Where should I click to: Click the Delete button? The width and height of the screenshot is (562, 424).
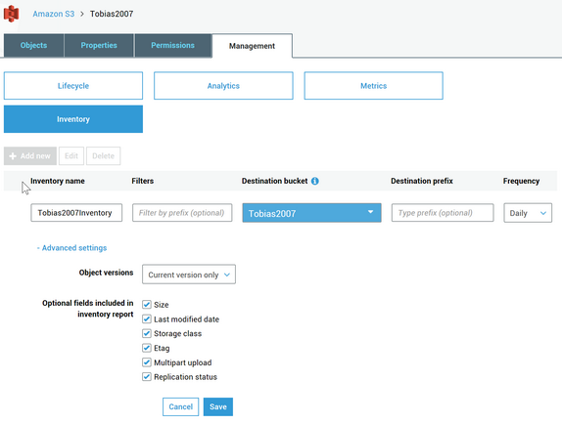[103, 156]
